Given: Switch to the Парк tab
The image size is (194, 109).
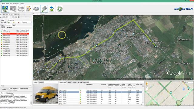Looking at the screenshot, I should coord(2,25).
